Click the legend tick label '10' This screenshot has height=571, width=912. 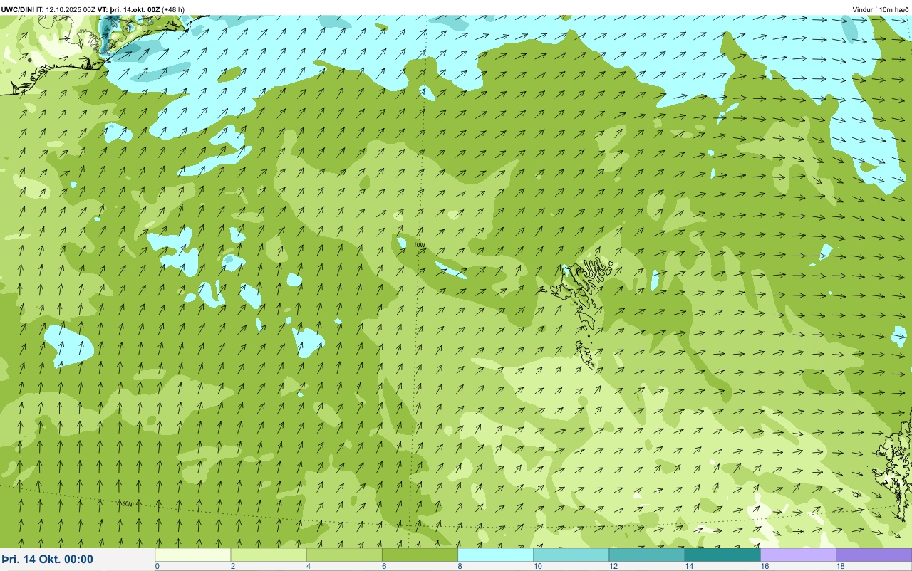pos(537,566)
